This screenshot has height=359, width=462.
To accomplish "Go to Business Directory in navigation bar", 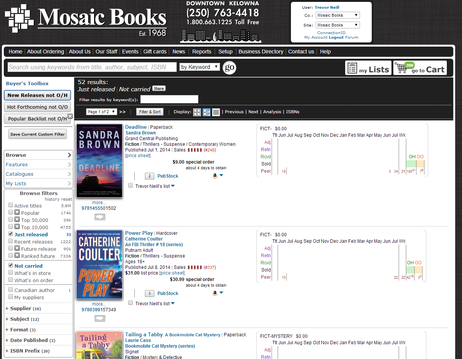I will (x=261, y=52).
